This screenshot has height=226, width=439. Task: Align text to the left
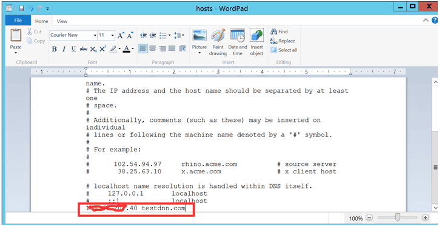[x=143, y=48]
